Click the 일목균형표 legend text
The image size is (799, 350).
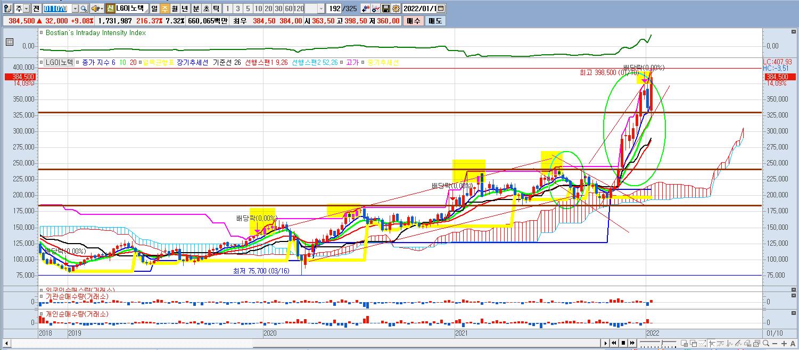coord(159,62)
